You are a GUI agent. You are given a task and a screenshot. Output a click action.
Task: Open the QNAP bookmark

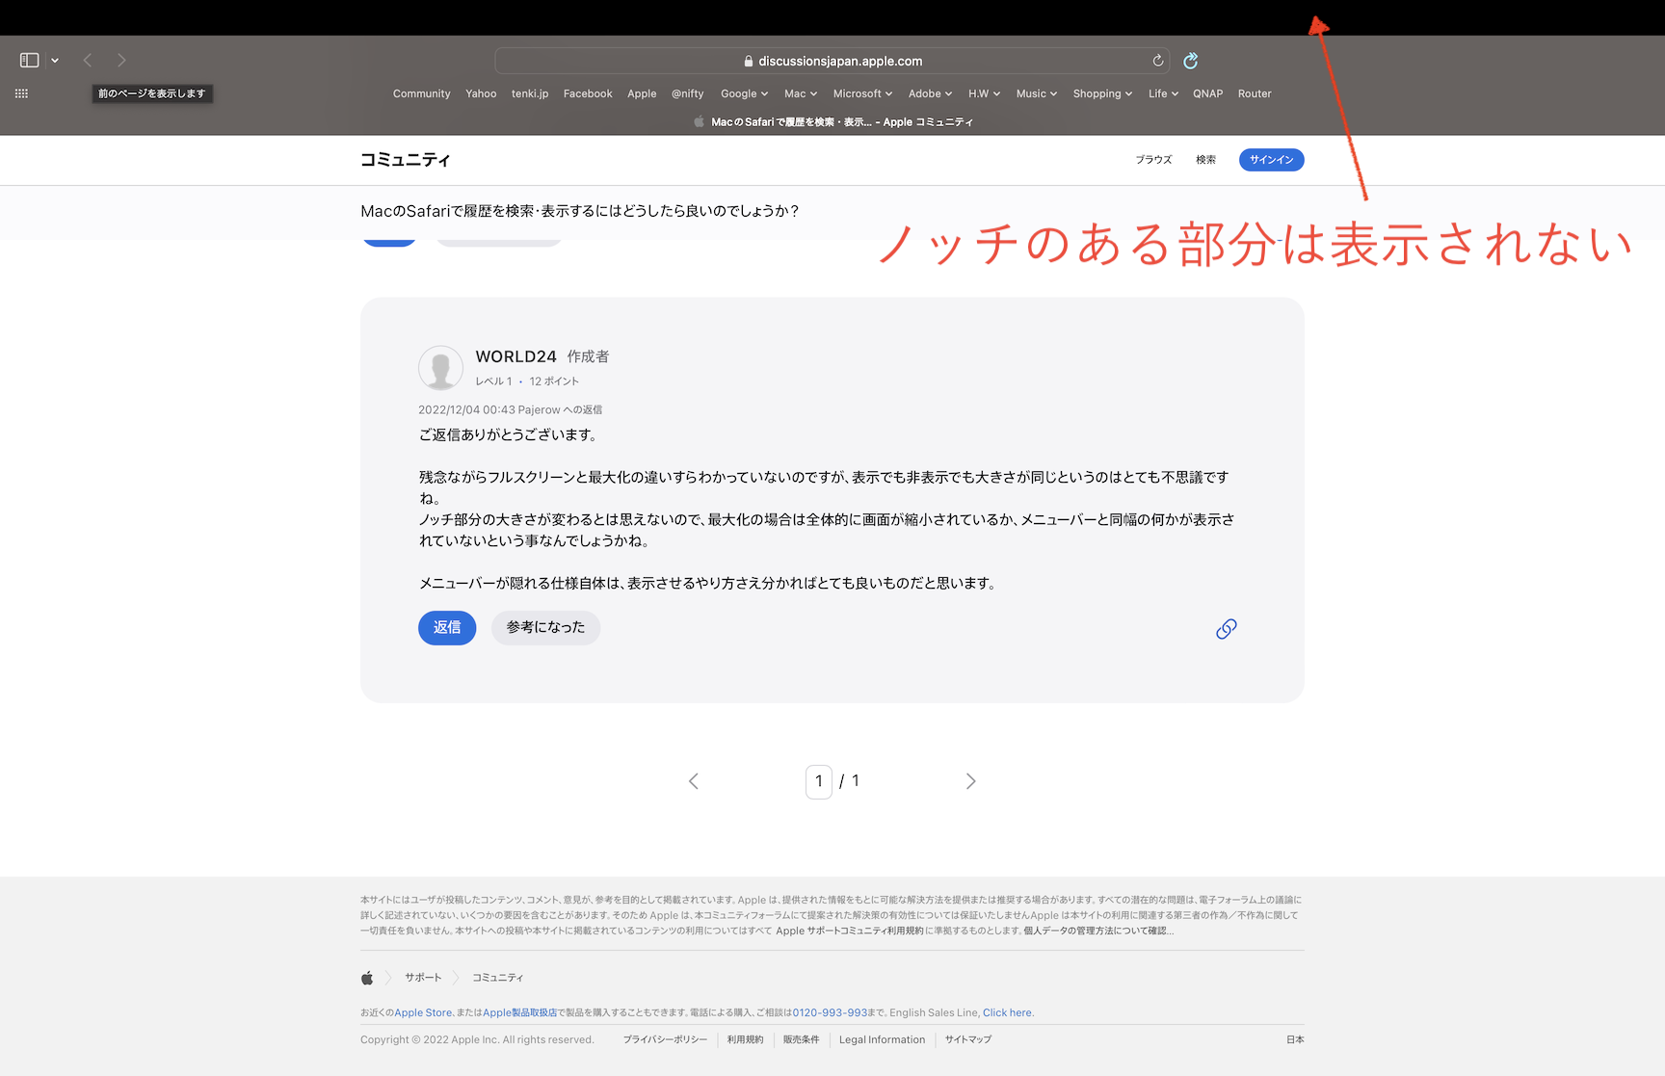point(1207,93)
